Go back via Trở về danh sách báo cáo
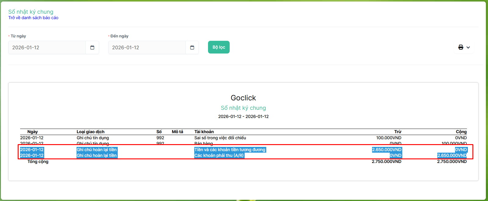 tap(33, 18)
